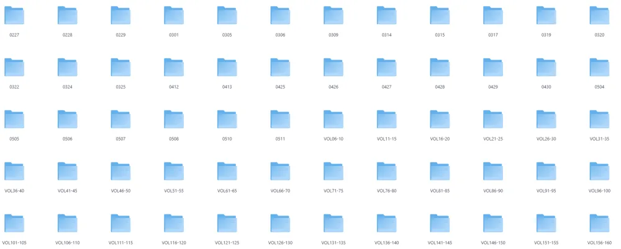Select folder 0314
The height and width of the screenshot is (249, 621).
click(387, 15)
